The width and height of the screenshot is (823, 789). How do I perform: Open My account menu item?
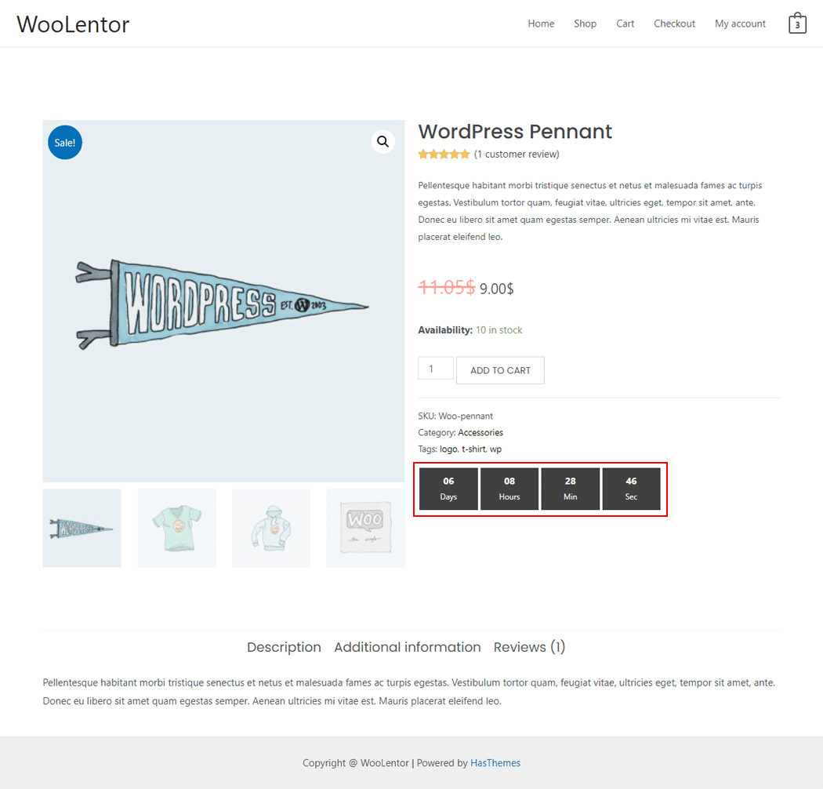click(x=740, y=24)
